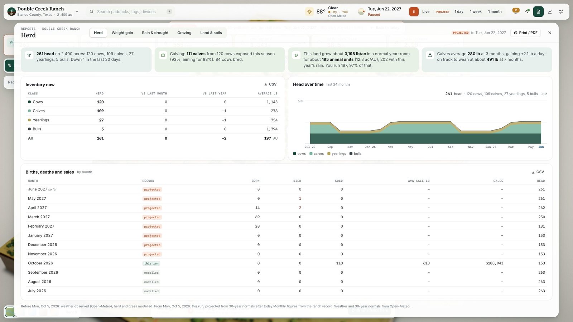The height and width of the screenshot is (322, 573).
Task: Click the day-night dial icon beside the date
Action: click(x=361, y=11)
